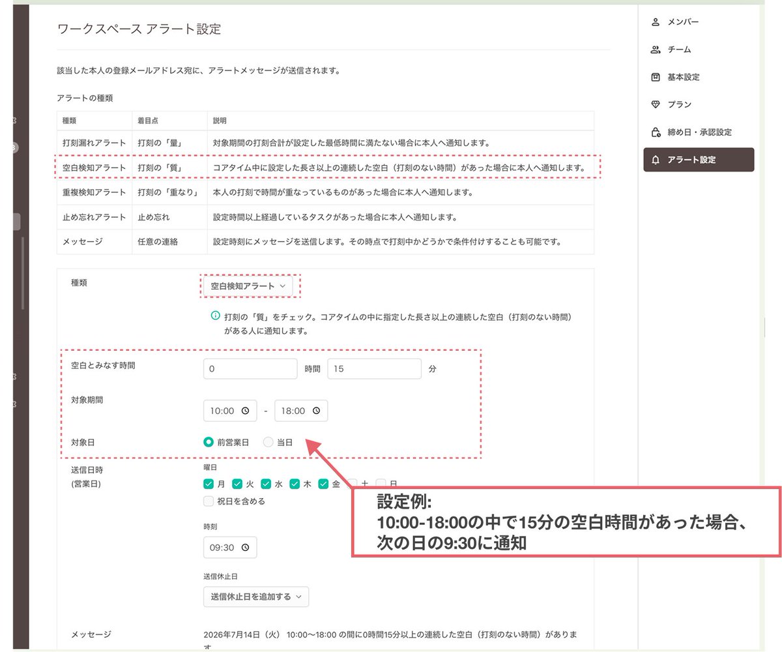Uncheck the 月 weekday checkbox
The width and height of the screenshot is (782, 652).
pos(209,484)
